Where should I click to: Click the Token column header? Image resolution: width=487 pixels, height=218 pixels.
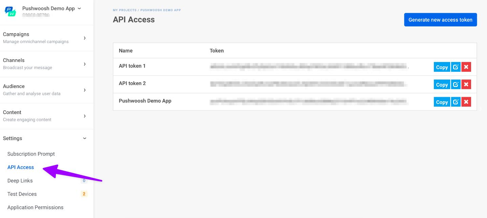[217, 50]
